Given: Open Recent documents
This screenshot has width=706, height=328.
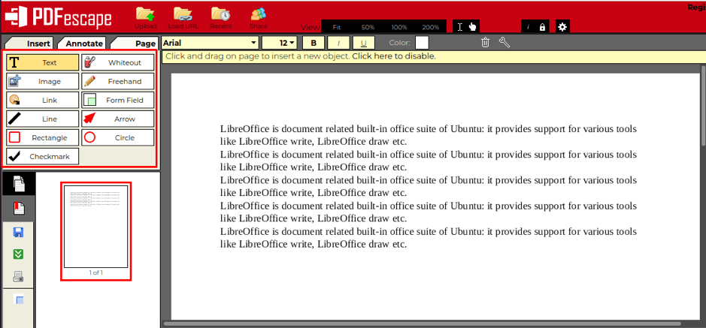Looking at the screenshot, I should [221, 18].
